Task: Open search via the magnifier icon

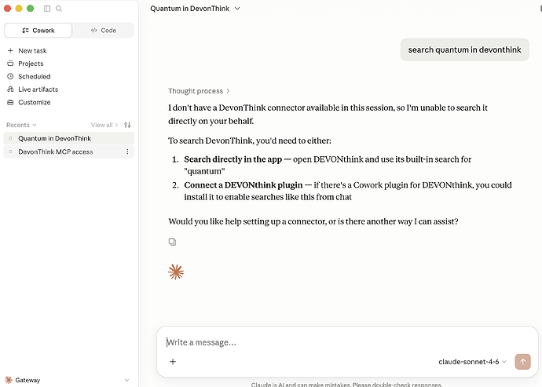Action: tap(59, 9)
